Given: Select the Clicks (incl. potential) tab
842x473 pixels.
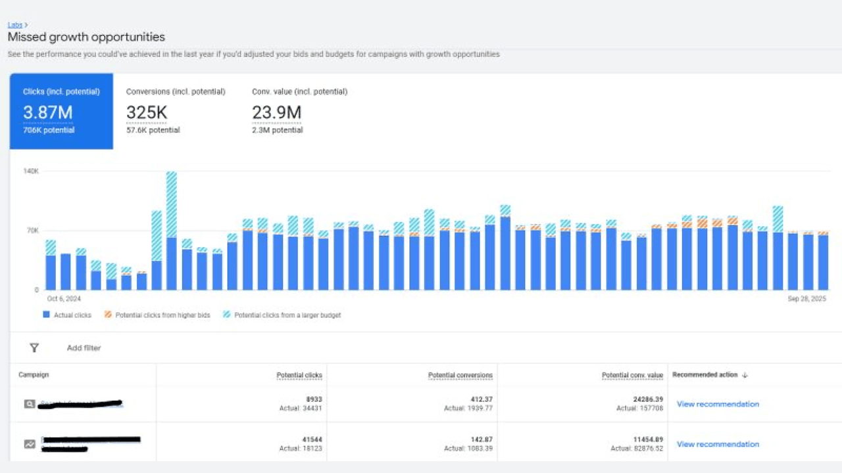Looking at the screenshot, I should point(61,111).
